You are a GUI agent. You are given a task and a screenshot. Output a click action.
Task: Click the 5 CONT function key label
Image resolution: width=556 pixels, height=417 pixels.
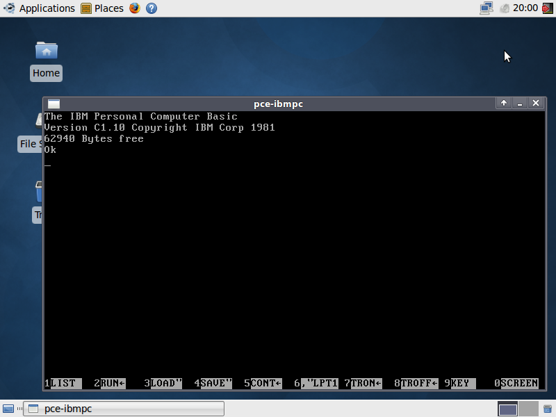click(263, 384)
